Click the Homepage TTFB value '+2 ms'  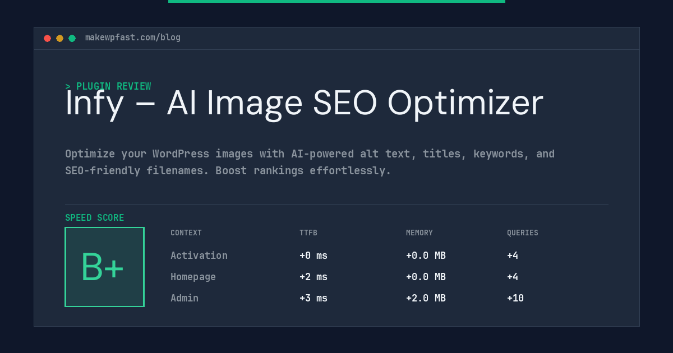[x=314, y=277]
